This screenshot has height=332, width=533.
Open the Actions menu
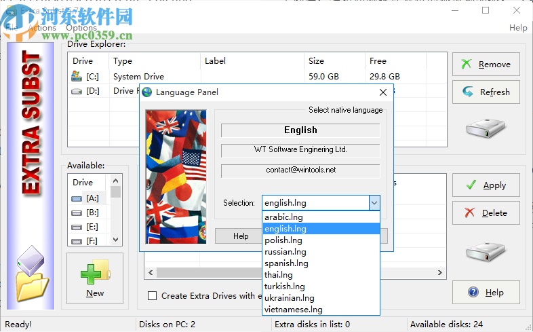pos(42,28)
